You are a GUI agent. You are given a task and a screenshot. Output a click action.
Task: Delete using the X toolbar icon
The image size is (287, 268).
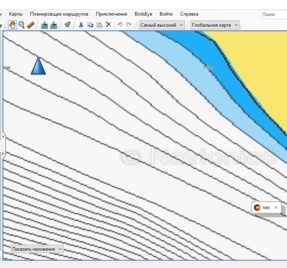(x=108, y=25)
